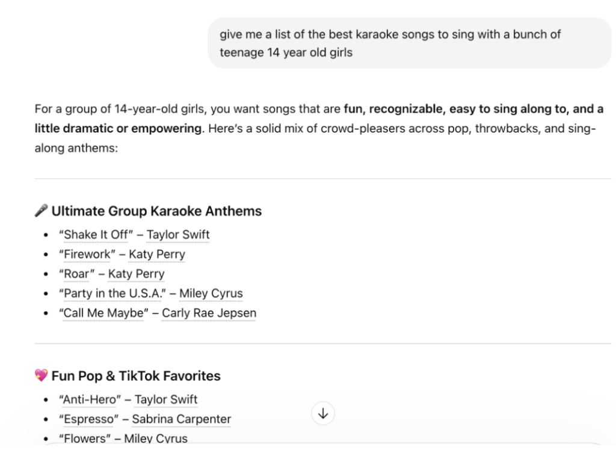Click the sparkling heart emoji beside Fun Pop

click(42, 376)
